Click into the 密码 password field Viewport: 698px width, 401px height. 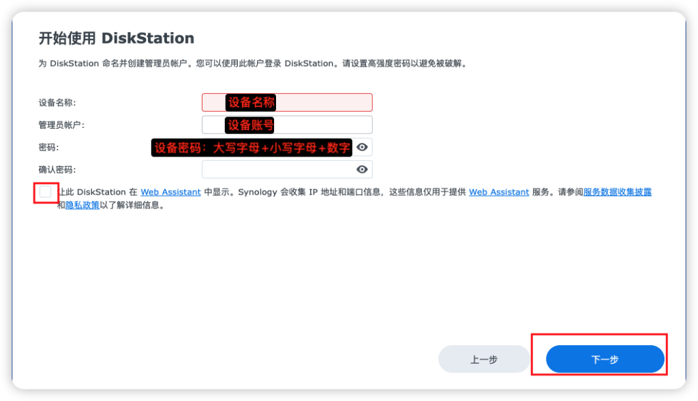coord(287,147)
